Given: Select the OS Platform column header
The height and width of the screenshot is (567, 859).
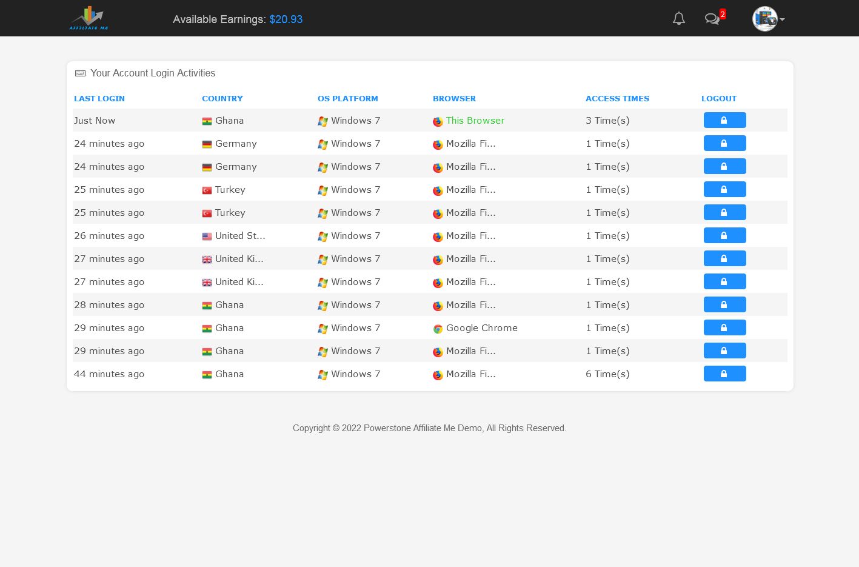Looking at the screenshot, I should 347,98.
